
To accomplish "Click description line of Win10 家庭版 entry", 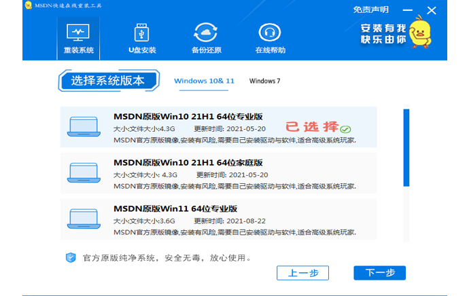I will [x=234, y=187].
